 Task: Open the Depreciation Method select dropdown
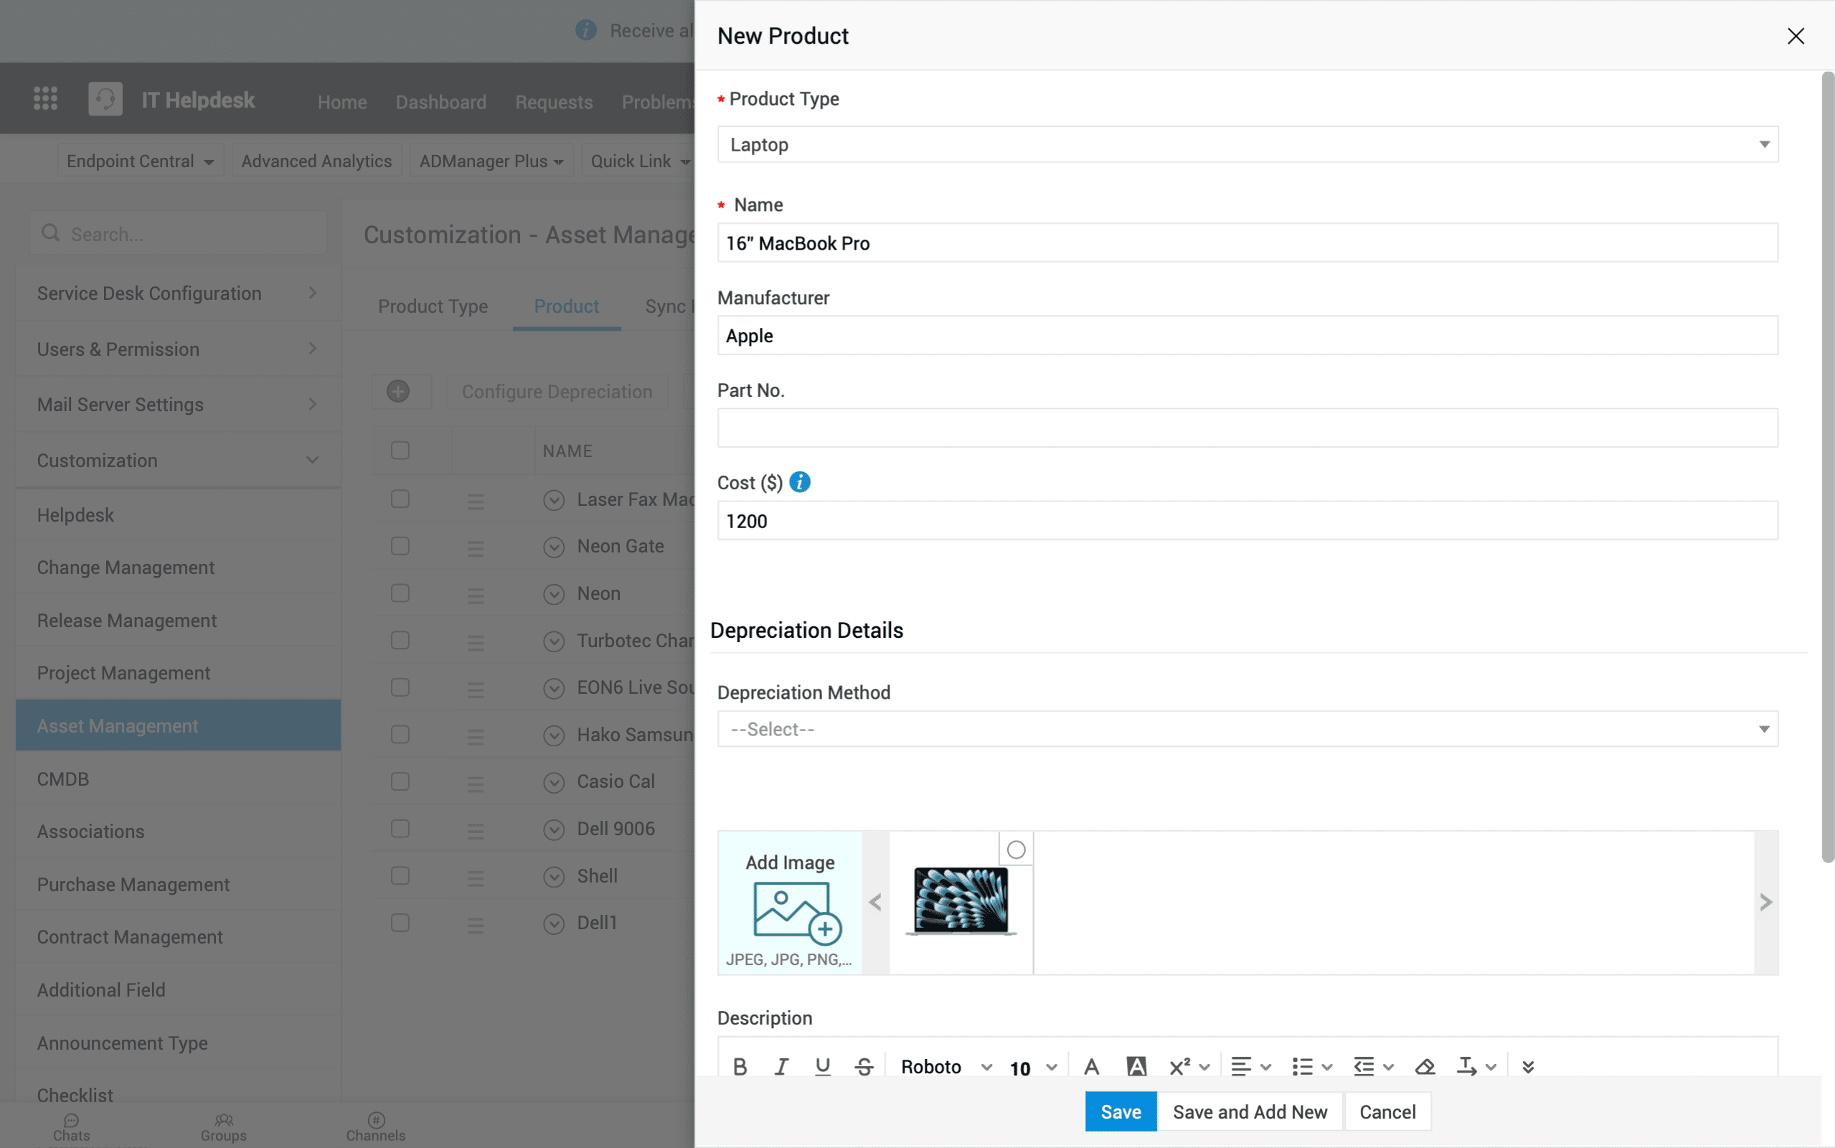(1247, 729)
